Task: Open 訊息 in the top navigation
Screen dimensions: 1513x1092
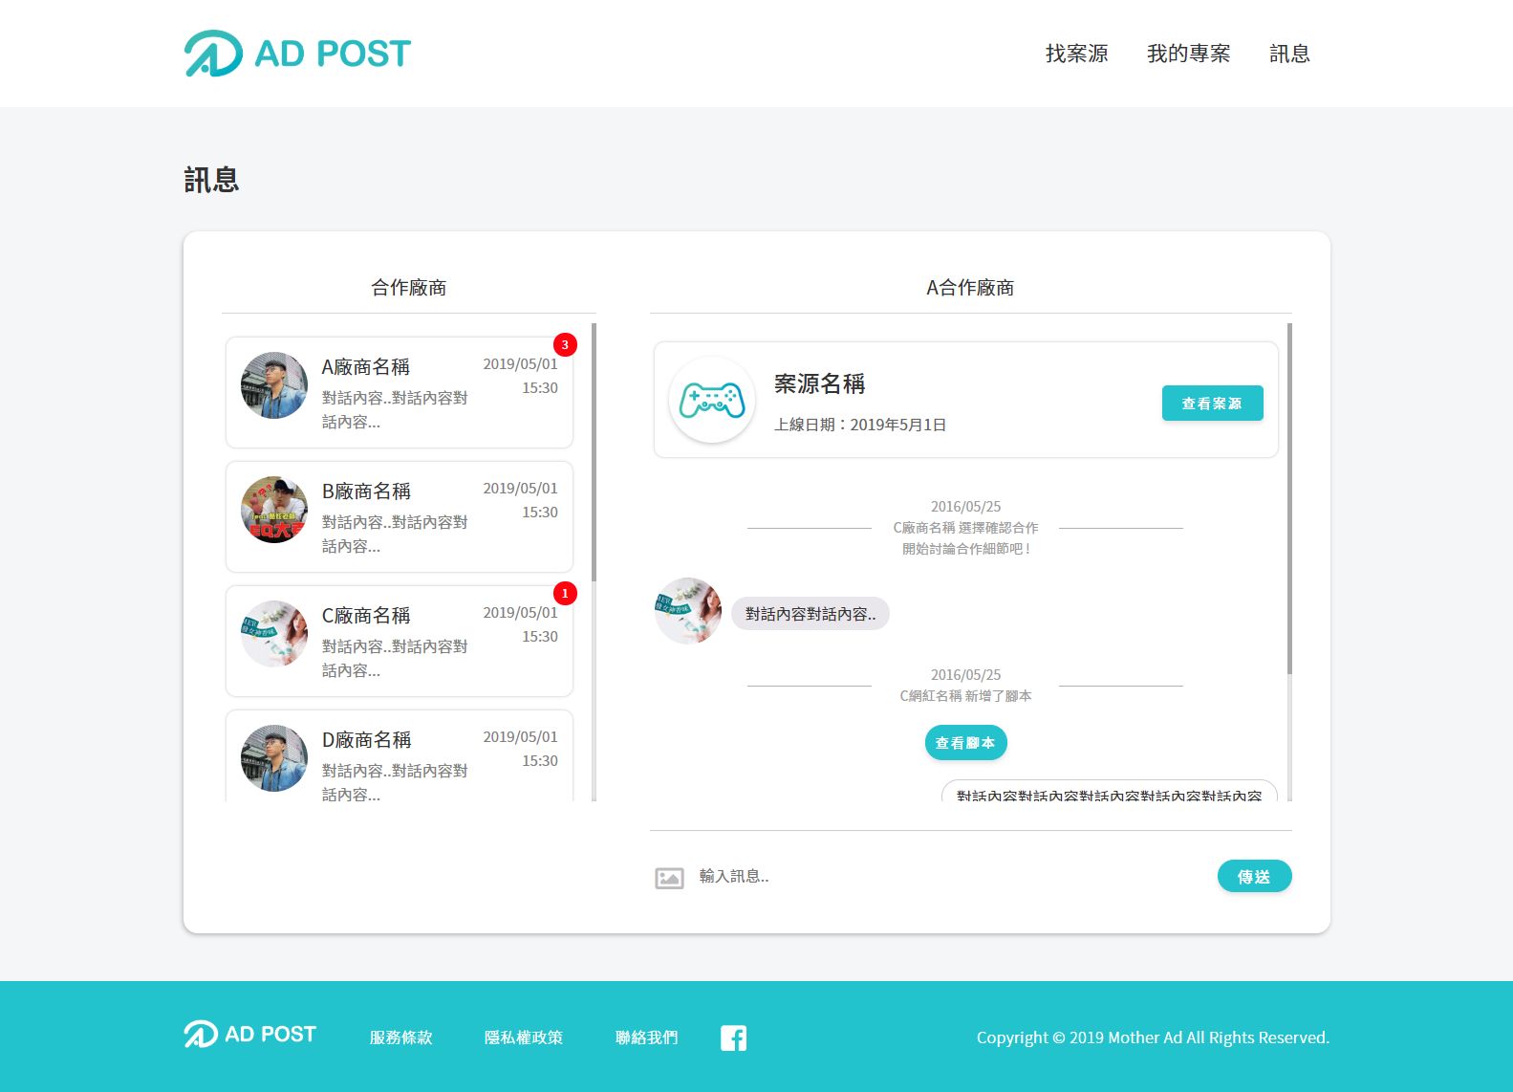Action: [1288, 54]
